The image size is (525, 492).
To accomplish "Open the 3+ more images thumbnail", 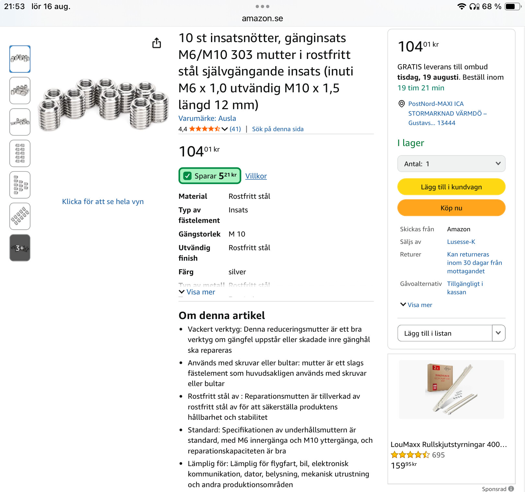I will click(x=20, y=248).
